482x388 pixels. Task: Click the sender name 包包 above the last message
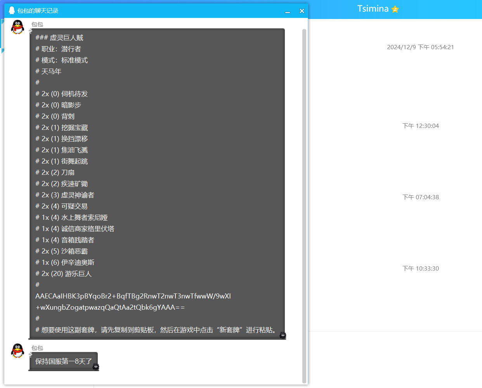(37, 348)
